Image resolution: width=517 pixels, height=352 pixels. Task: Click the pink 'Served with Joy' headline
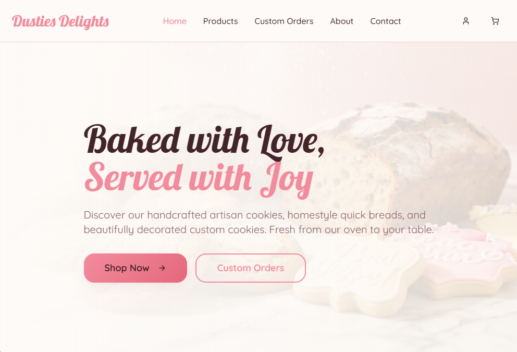coord(199,179)
